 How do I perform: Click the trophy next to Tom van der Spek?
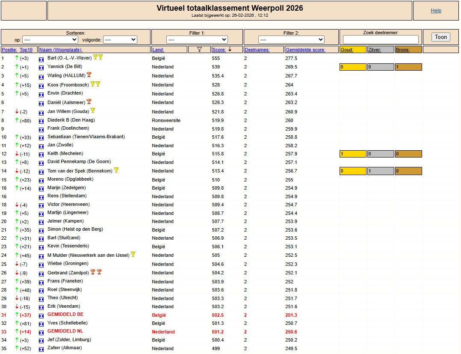click(116, 170)
